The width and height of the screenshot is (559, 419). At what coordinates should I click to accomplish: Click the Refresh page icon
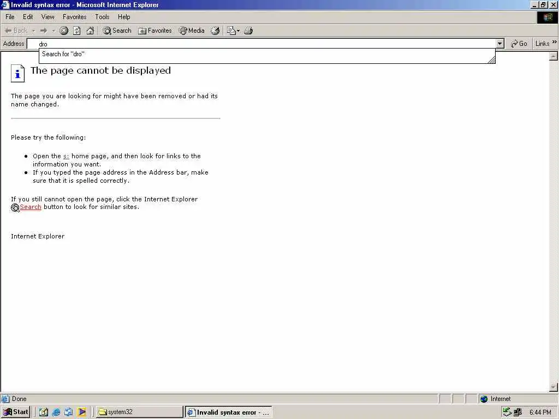coord(77,31)
